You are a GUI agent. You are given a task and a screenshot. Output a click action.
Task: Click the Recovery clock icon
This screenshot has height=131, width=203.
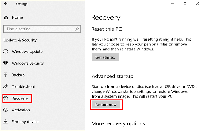point(6,98)
